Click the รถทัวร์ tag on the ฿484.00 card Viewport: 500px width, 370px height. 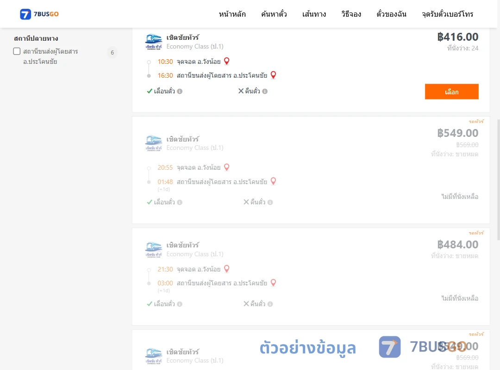[476, 233]
